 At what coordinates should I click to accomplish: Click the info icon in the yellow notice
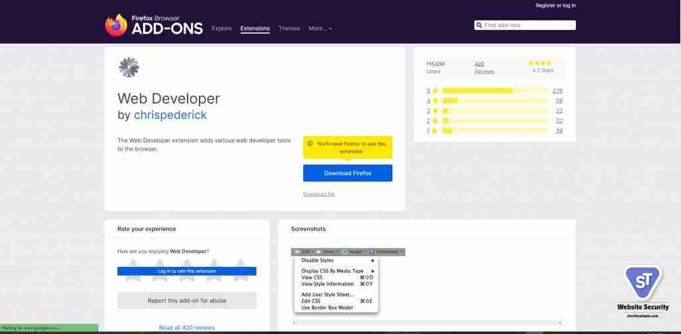[x=310, y=143]
